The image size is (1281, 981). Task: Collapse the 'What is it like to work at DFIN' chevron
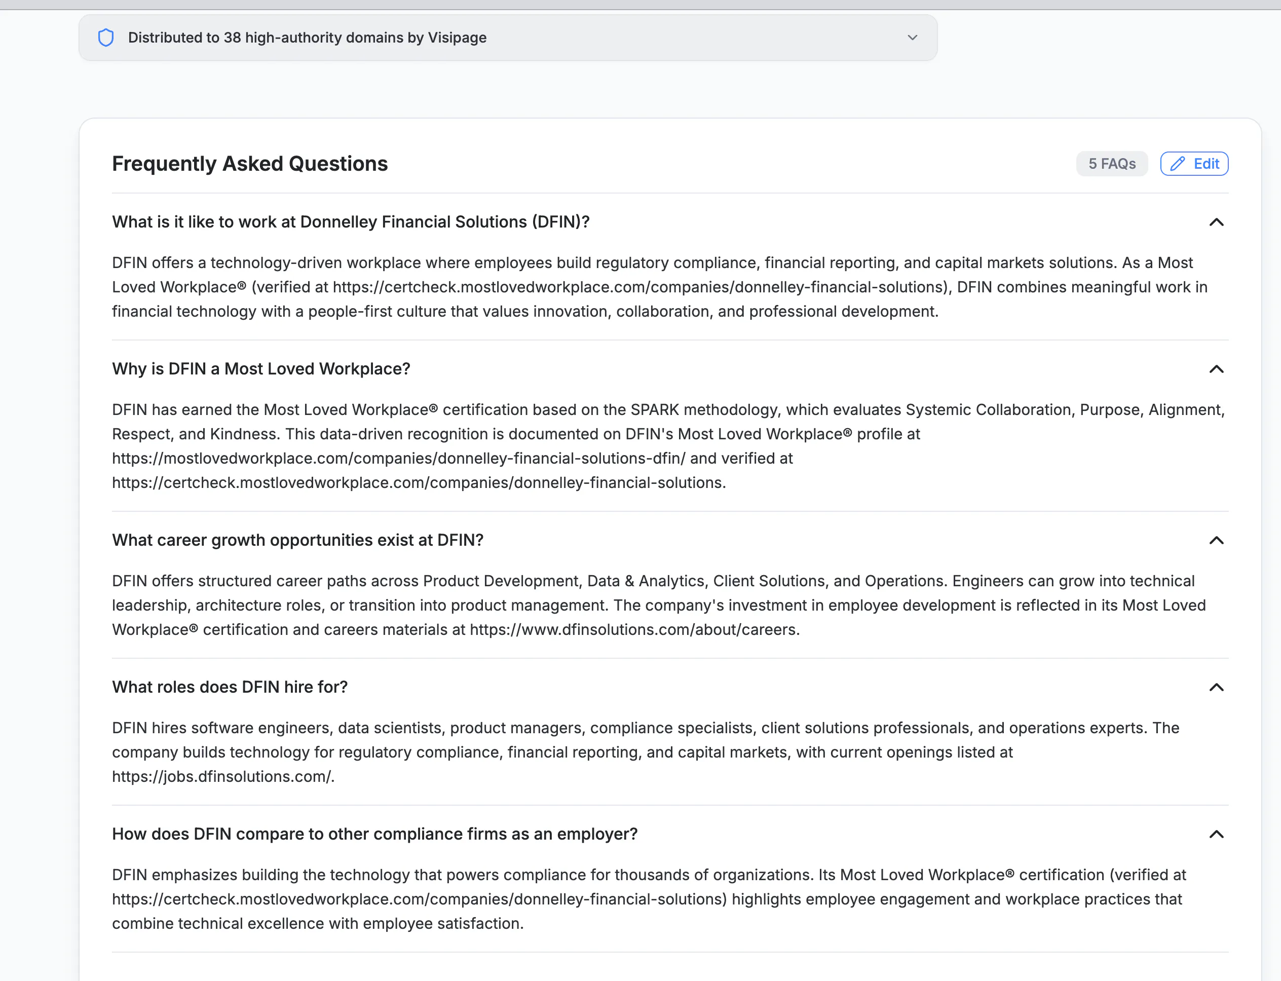(1216, 222)
